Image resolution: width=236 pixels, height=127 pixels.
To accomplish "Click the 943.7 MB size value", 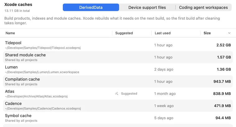I will coord(222,82).
